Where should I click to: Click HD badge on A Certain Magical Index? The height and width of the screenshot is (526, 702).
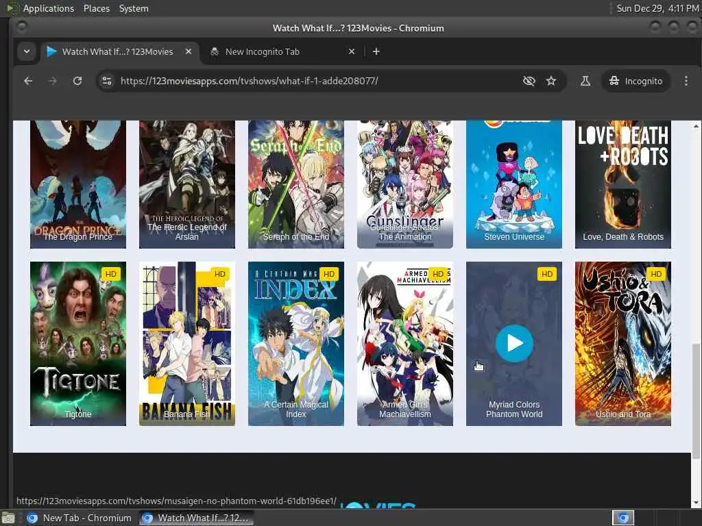328,274
